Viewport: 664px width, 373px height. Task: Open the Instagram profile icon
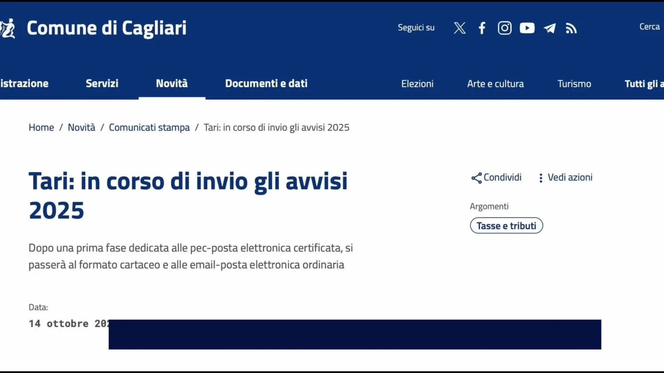505,28
